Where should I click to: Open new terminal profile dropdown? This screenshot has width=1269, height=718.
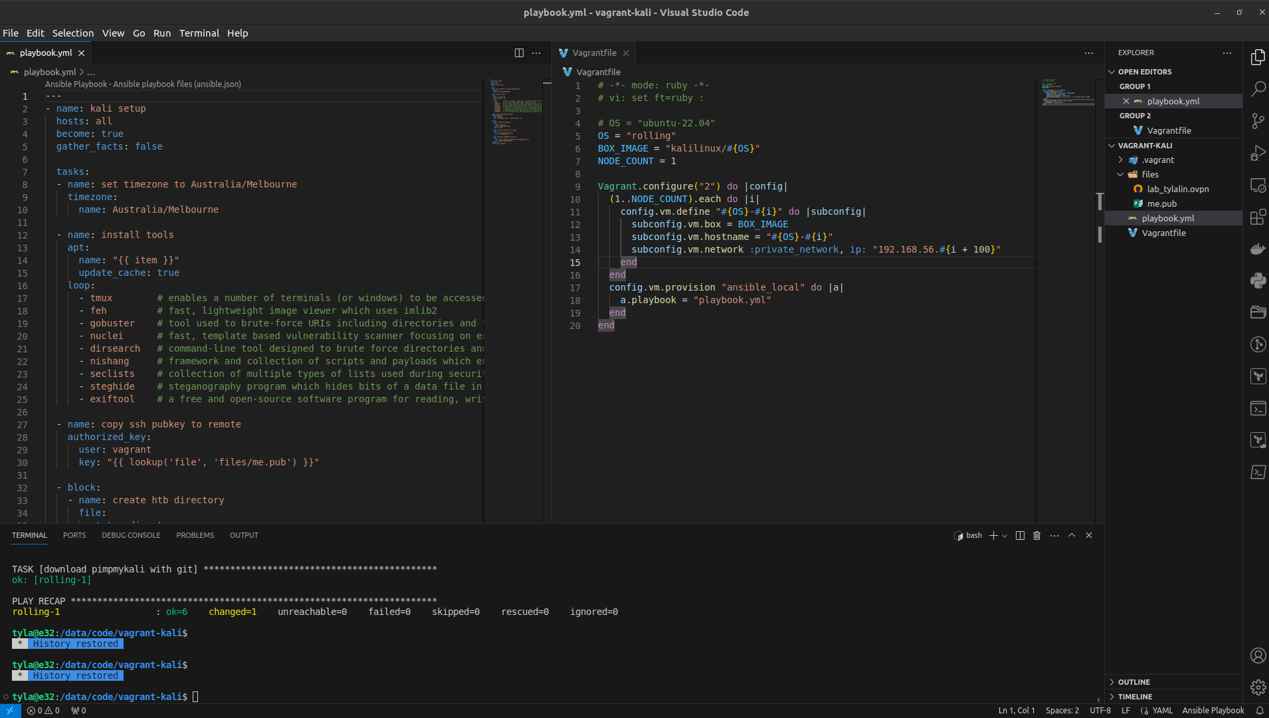click(x=1005, y=536)
